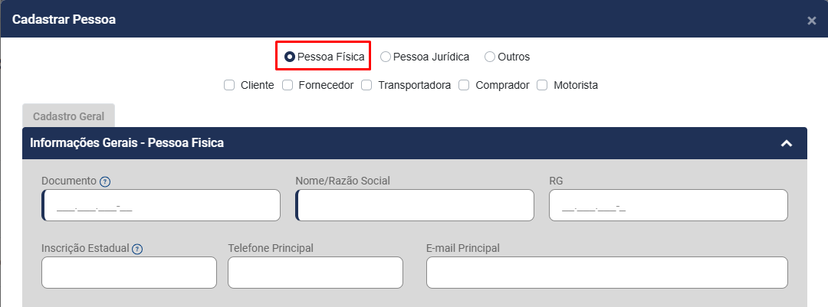Screen dimensions: 828x307
Task: Toggle the Motorista checkbox
Action: point(542,85)
